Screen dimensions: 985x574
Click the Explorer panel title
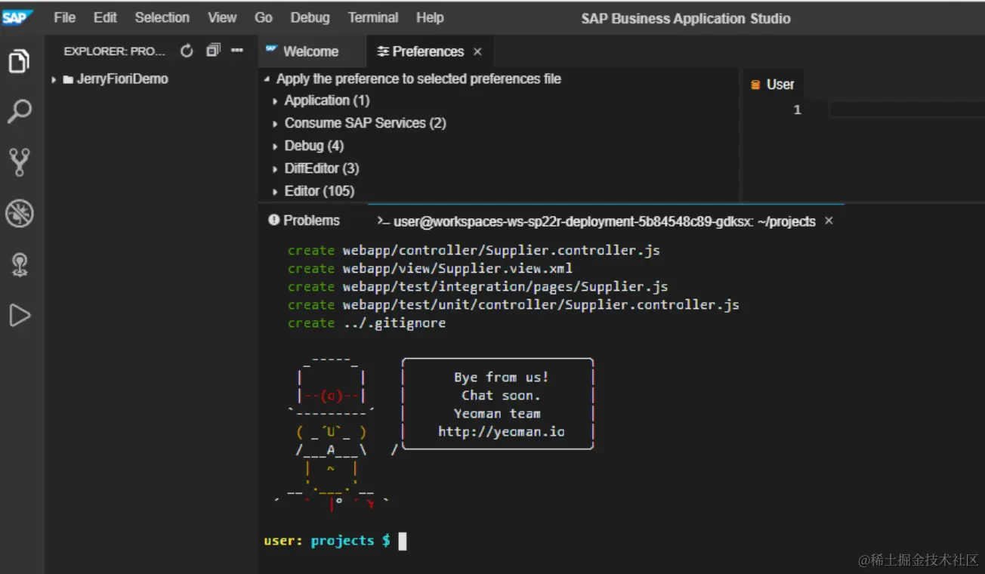[x=114, y=51]
